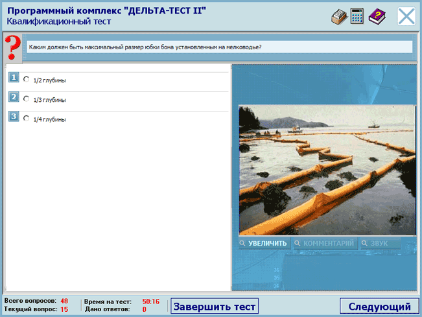The height and width of the screenshot is (317, 422).
Task: Click the oil boom photo thumbnail
Action: [x=327, y=170]
